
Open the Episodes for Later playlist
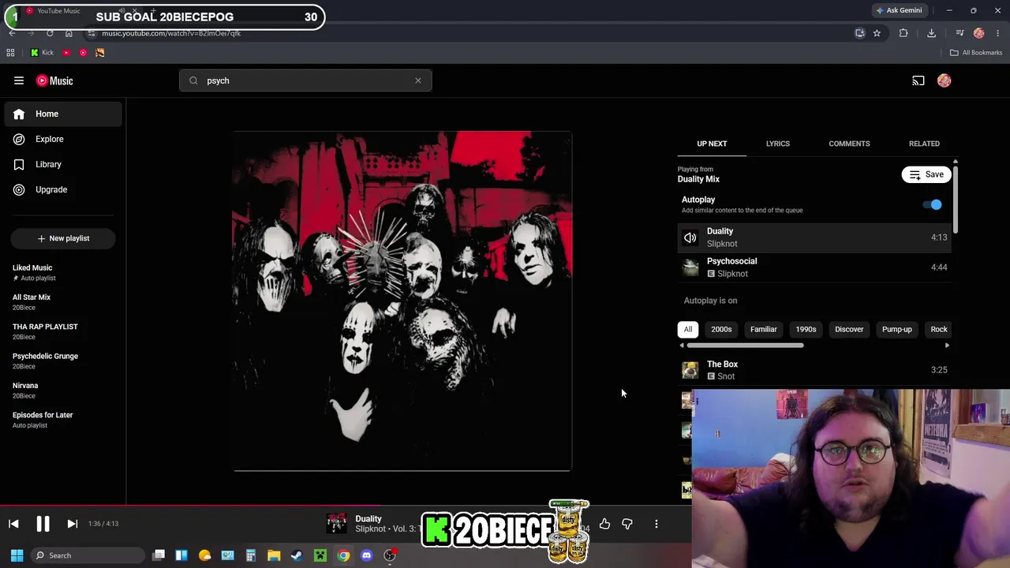tap(63, 420)
